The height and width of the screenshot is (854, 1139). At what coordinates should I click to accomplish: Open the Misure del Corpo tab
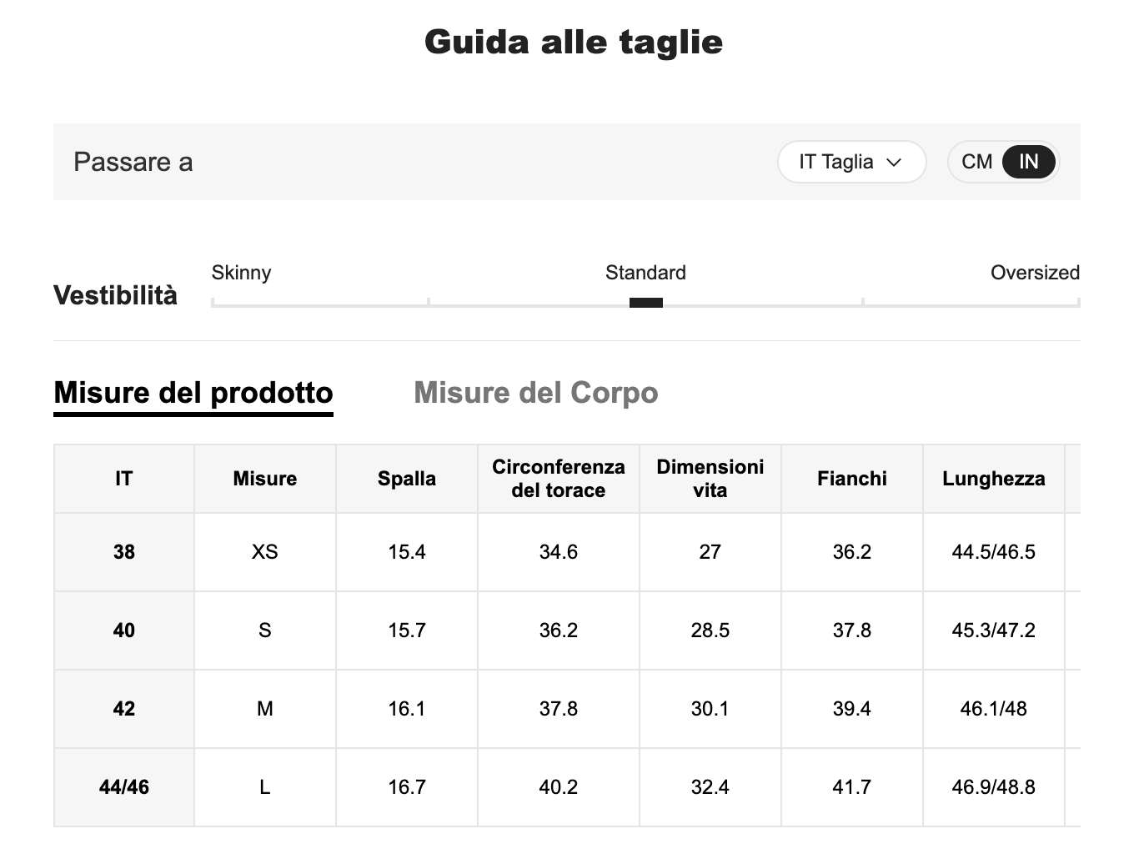click(535, 393)
